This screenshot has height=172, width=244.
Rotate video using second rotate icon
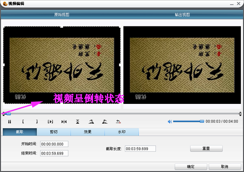(105, 121)
